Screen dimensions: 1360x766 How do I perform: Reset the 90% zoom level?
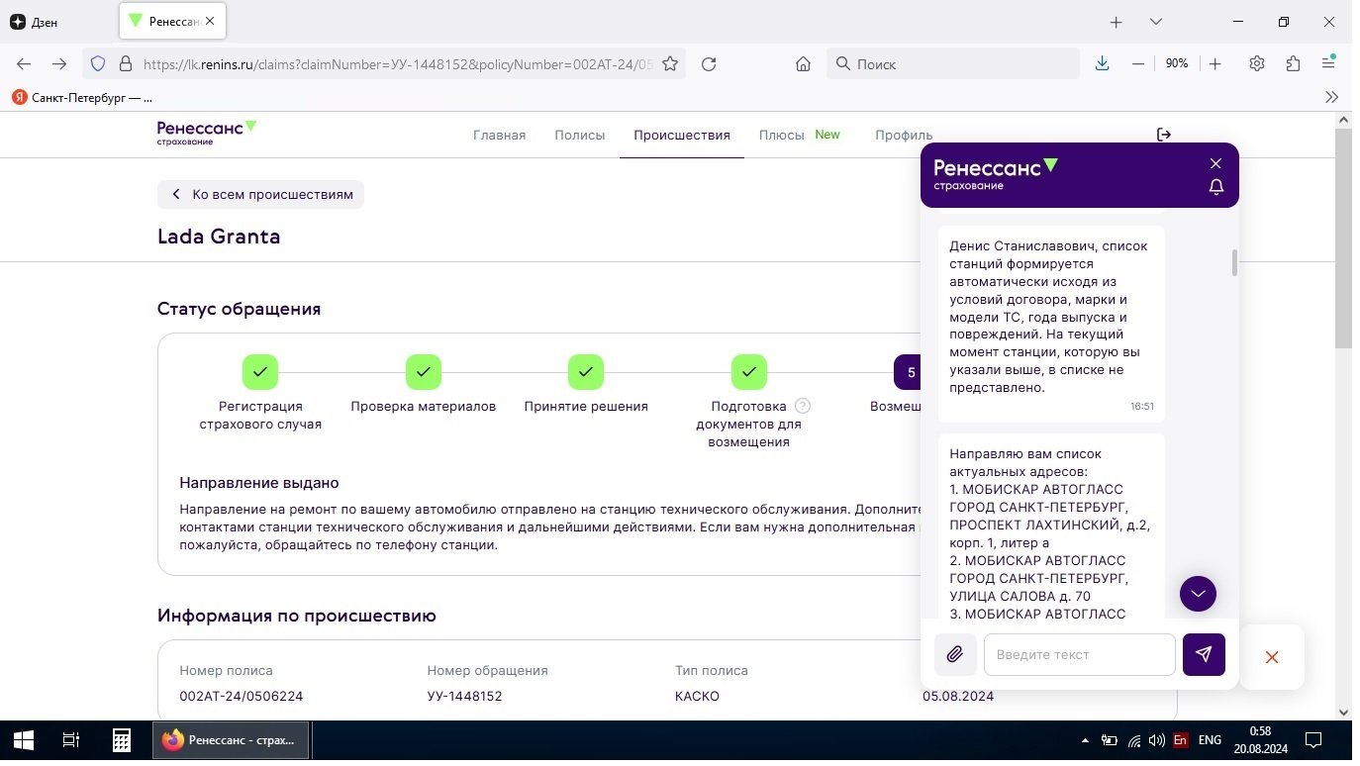1177,63
